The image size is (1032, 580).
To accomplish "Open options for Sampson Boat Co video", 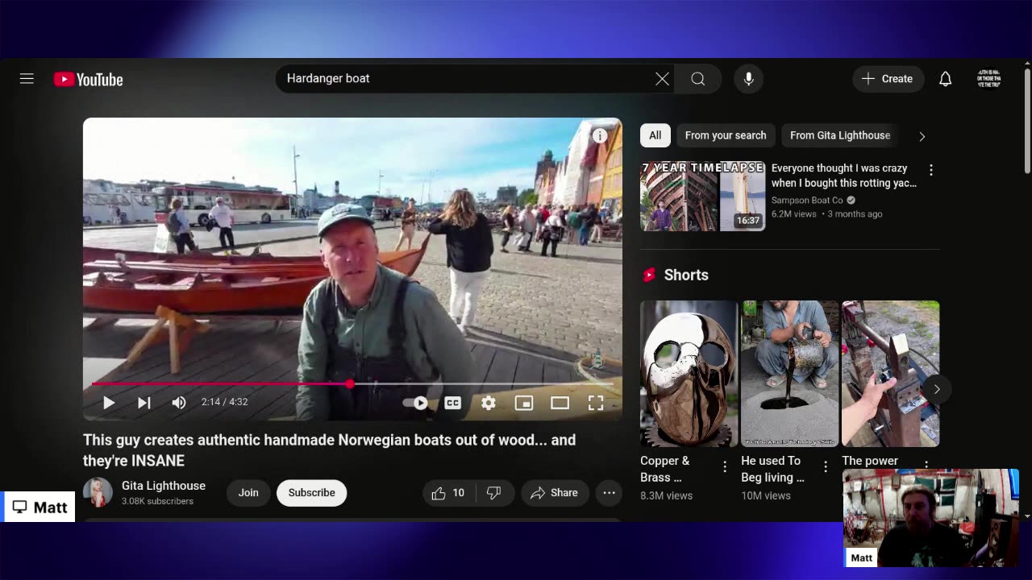I will [931, 170].
